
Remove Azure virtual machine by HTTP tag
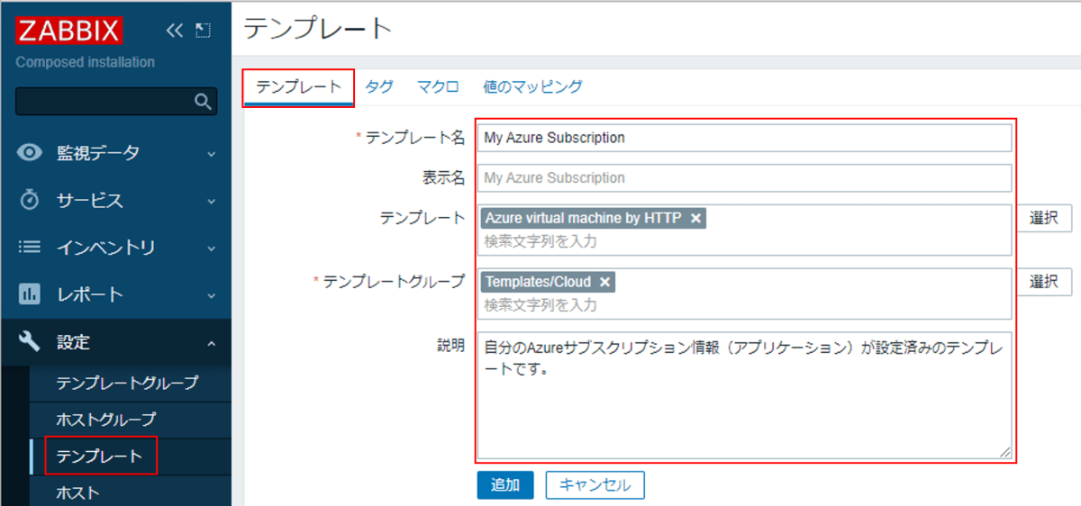pyautogui.click(x=695, y=218)
